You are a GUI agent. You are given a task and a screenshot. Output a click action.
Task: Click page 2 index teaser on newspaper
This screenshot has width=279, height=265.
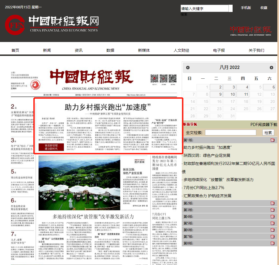click(x=22, y=118)
